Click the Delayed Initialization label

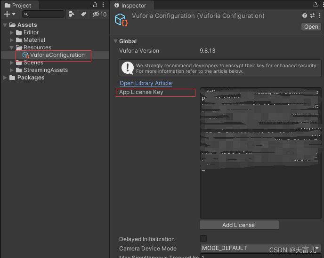pos(147,239)
